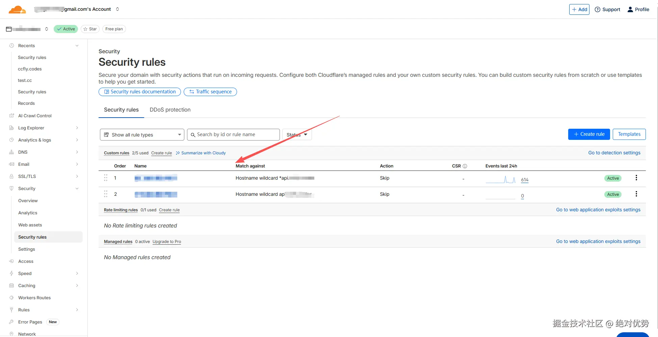The image size is (658, 337).
Task: Open Security rules documentation
Action: 140,92
